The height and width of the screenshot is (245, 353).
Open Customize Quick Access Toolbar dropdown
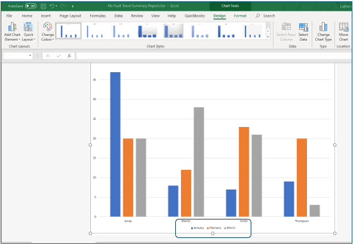tap(73, 6)
